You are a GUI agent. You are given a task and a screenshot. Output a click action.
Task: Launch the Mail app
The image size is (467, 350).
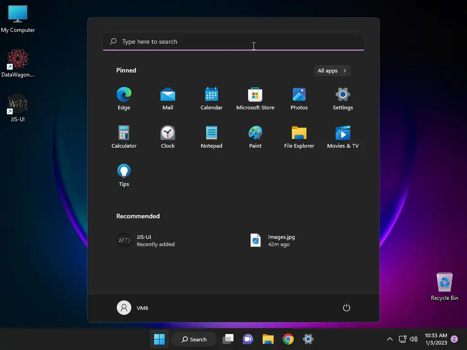[168, 99]
